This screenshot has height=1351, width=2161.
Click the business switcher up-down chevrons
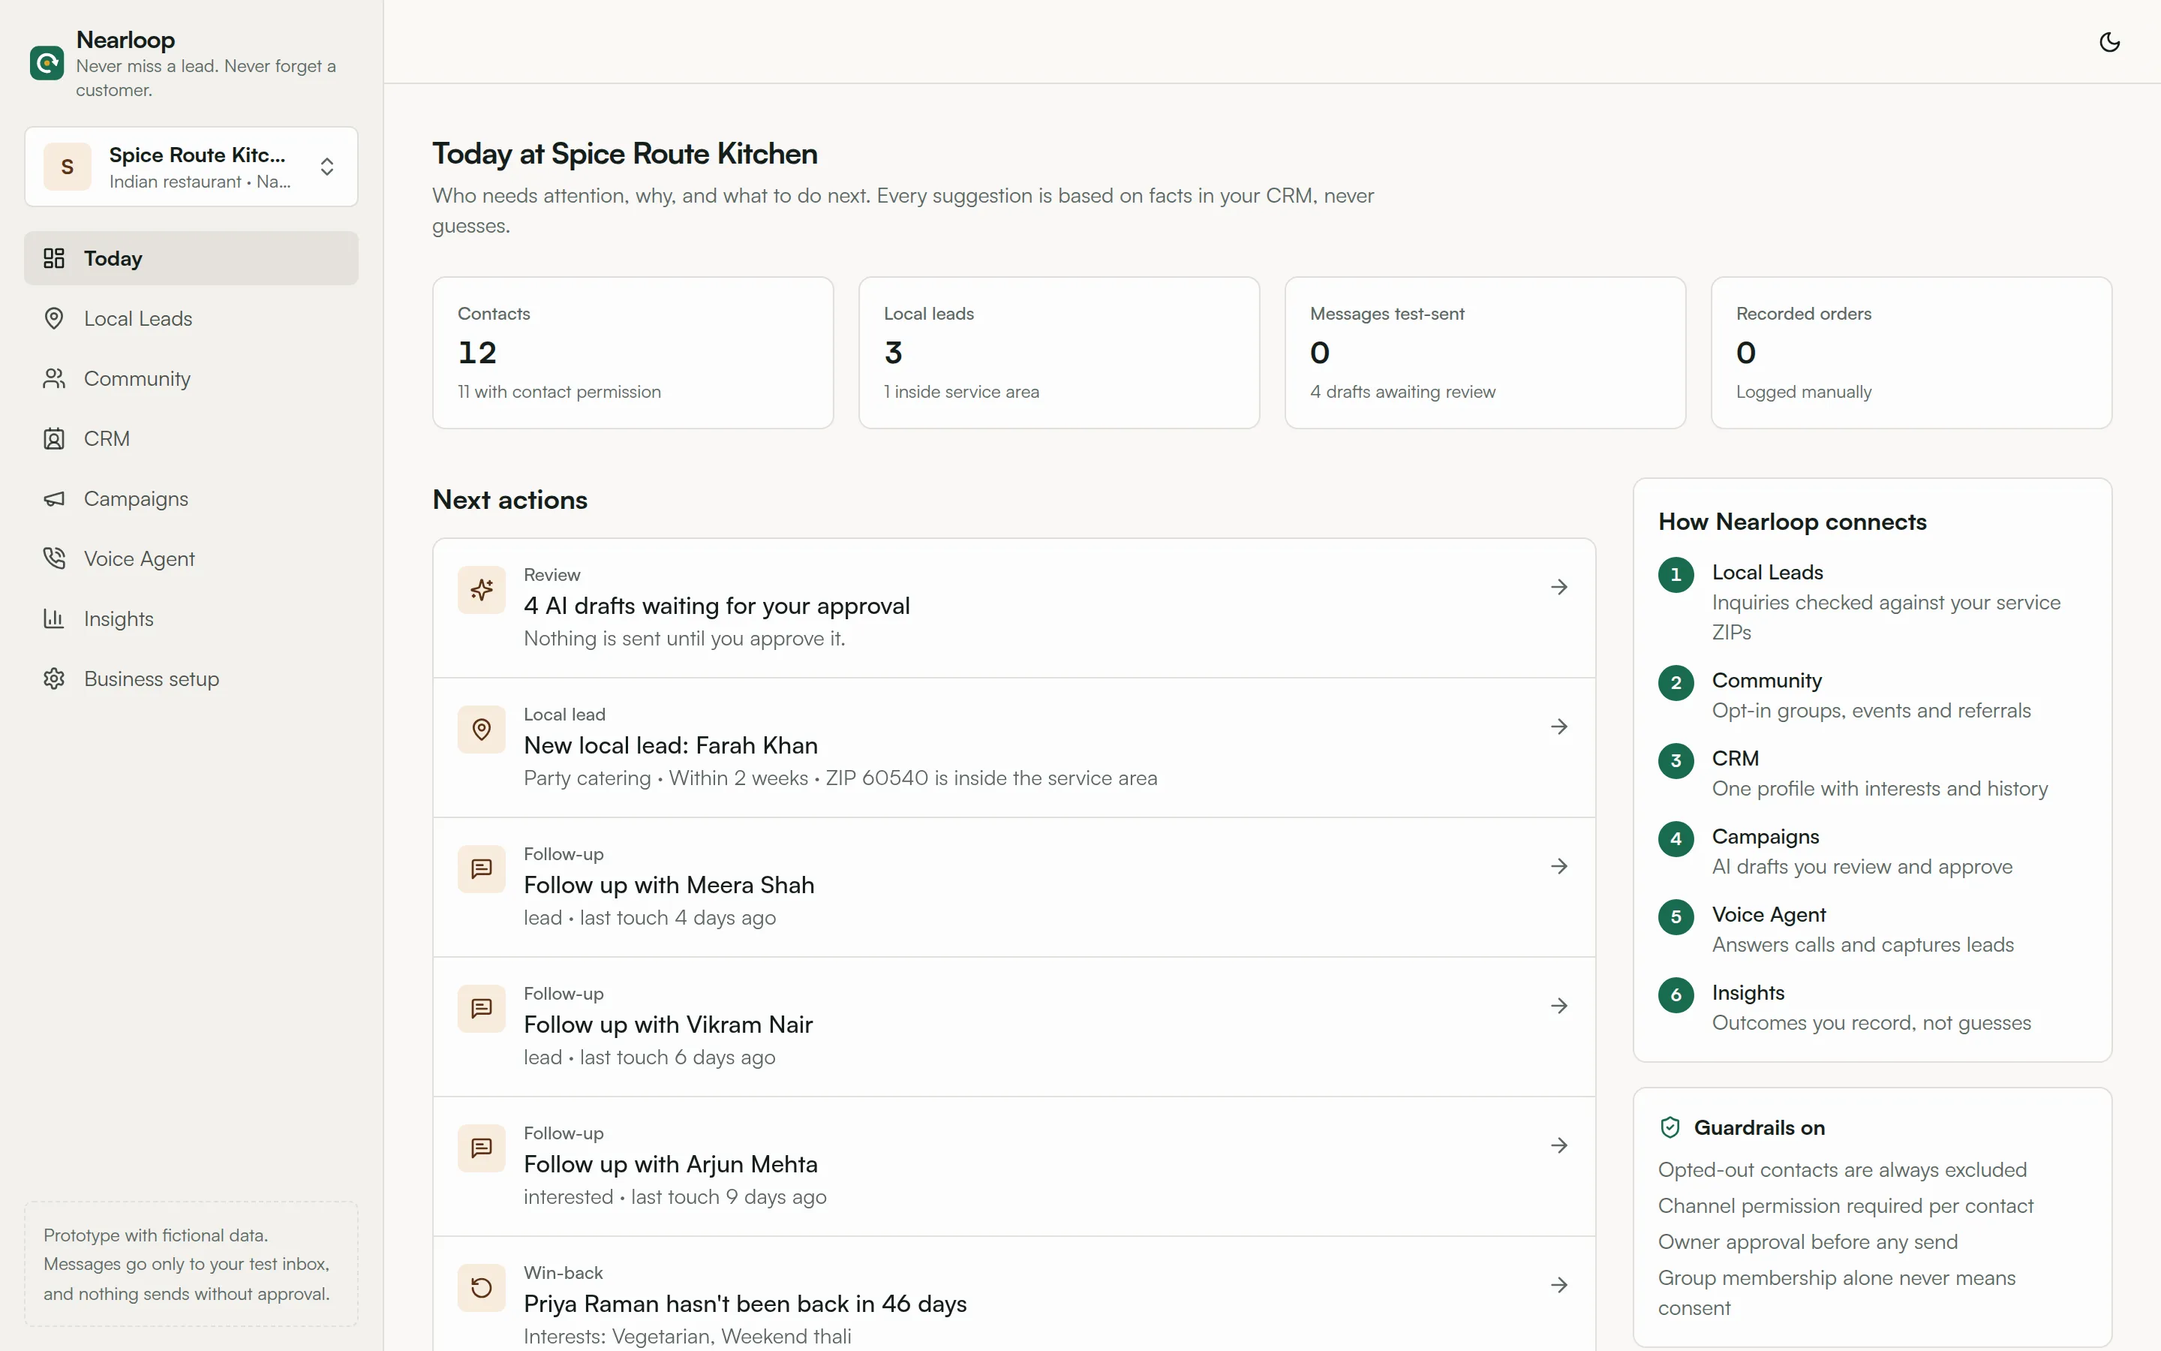click(327, 167)
